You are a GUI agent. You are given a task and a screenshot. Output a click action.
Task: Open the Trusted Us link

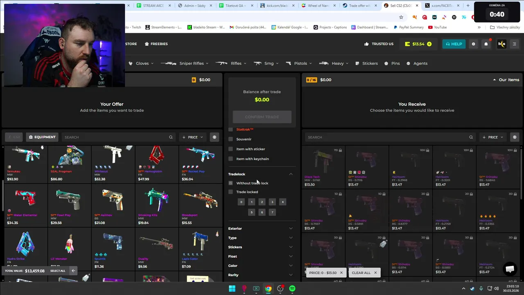click(x=379, y=44)
